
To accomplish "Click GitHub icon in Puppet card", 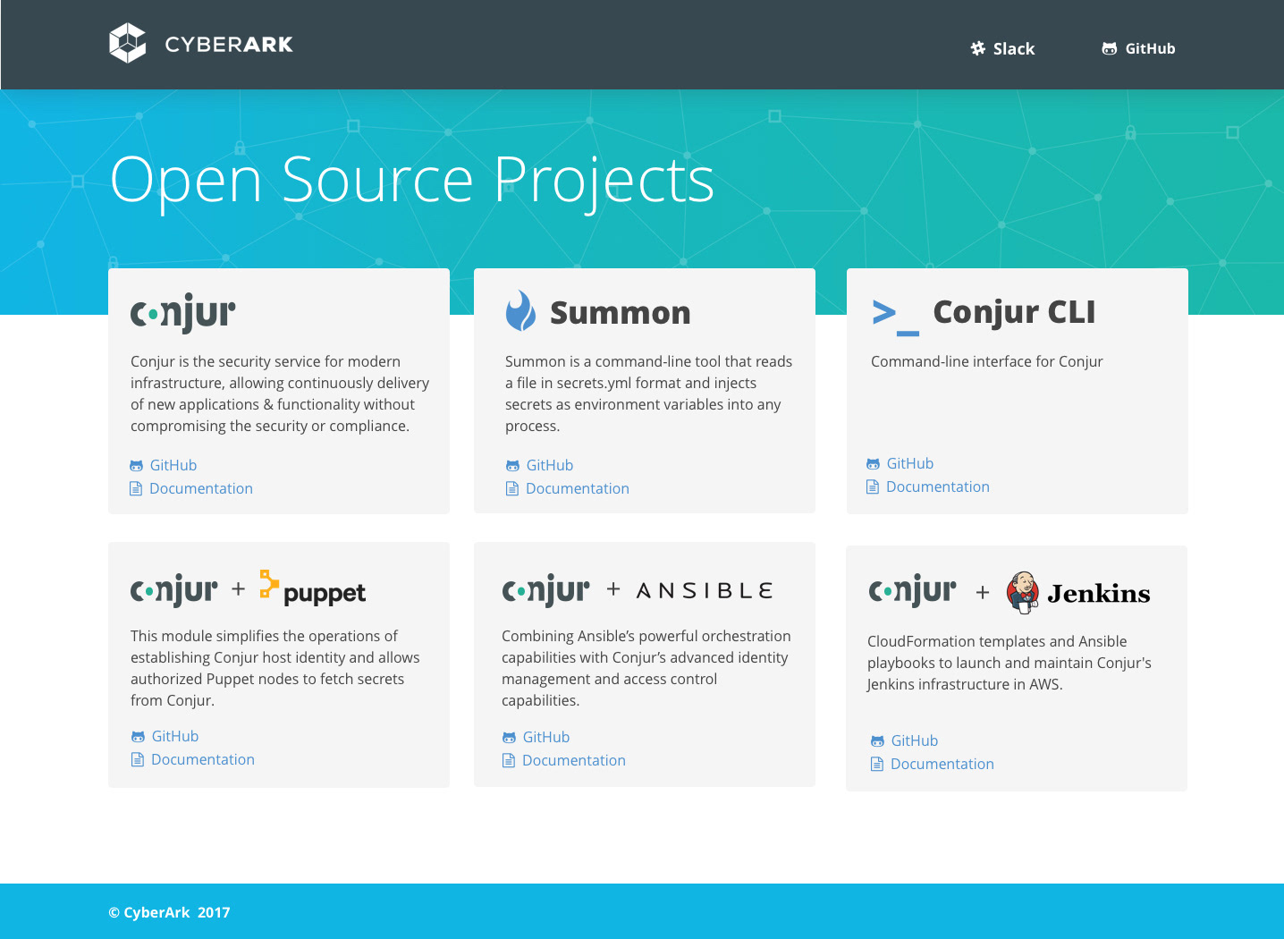I will pyautogui.click(x=138, y=737).
